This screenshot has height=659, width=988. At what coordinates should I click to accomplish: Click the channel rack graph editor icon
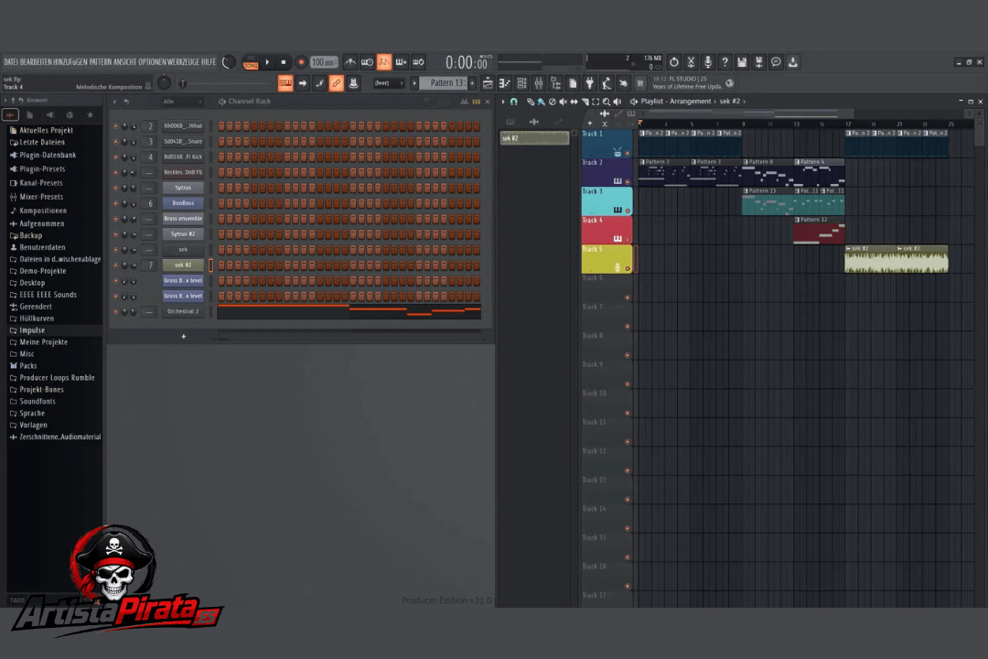(465, 102)
